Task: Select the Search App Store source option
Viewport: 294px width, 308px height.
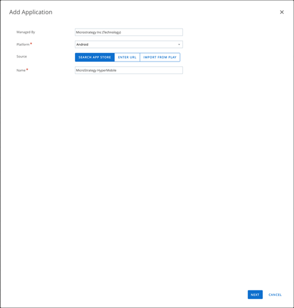Action: pyautogui.click(x=95, y=57)
